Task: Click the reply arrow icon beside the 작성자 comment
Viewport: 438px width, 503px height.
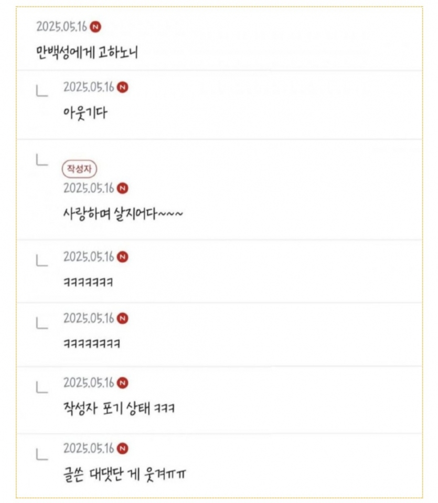Action: 42,159
